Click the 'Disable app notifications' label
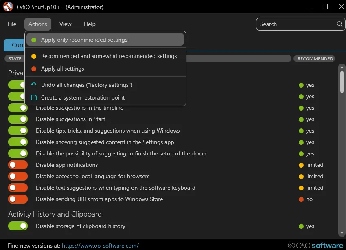Viewport: 346px width, 250px height. point(67,165)
